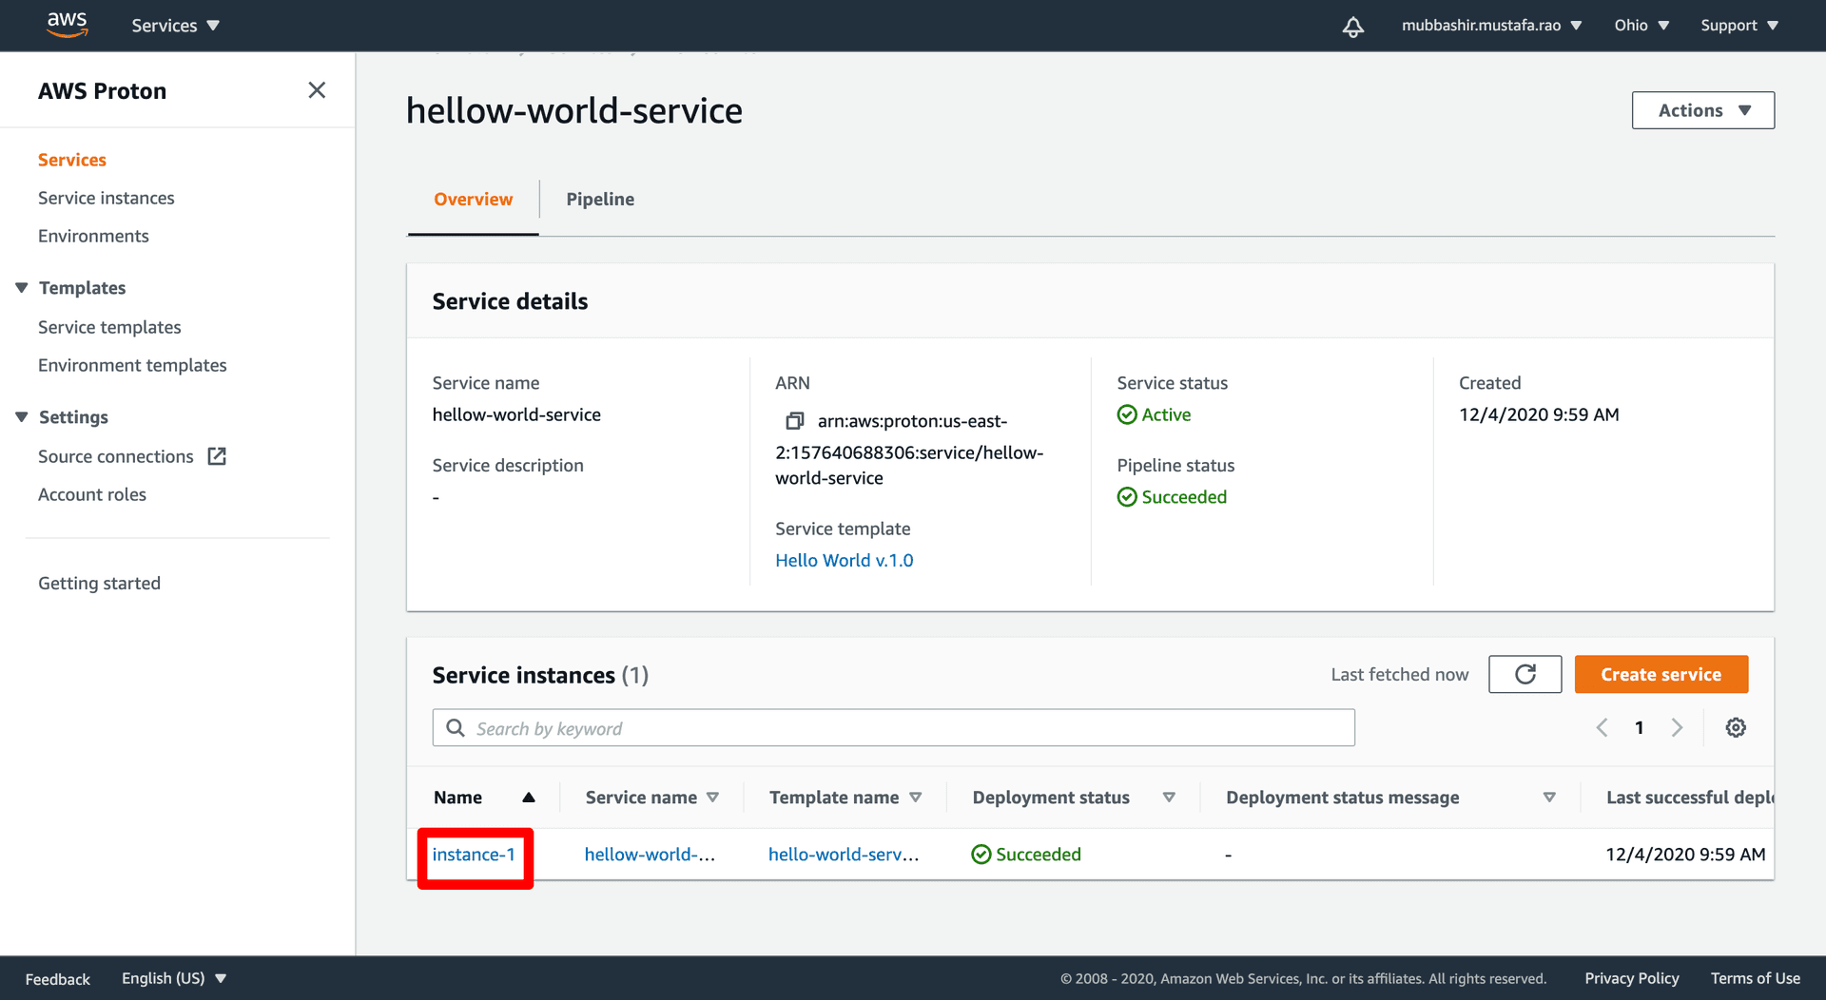Sort by Name ascending arrow
Image resolution: width=1826 pixels, height=1000 pixels.
tap(529, 798)
